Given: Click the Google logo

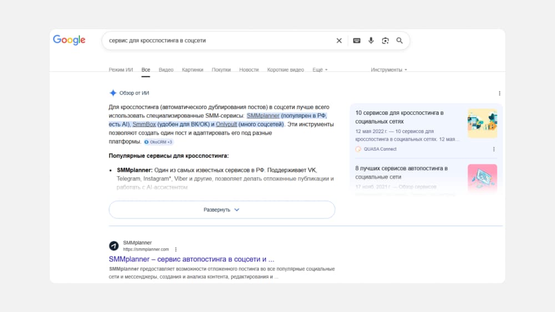Looking at the screenshot, I should (x=69, y=40).
